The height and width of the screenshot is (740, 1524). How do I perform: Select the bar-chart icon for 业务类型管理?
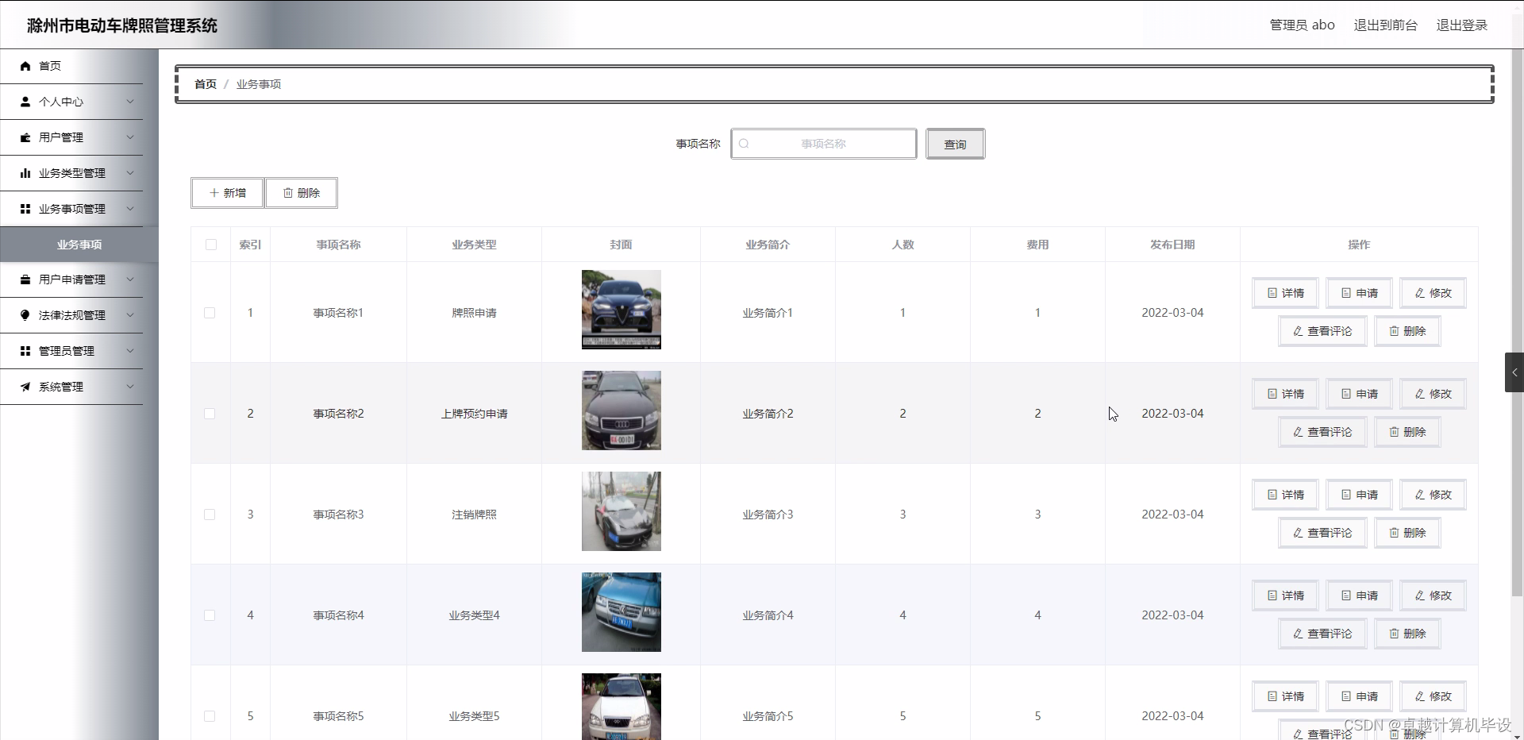[25, 172]
